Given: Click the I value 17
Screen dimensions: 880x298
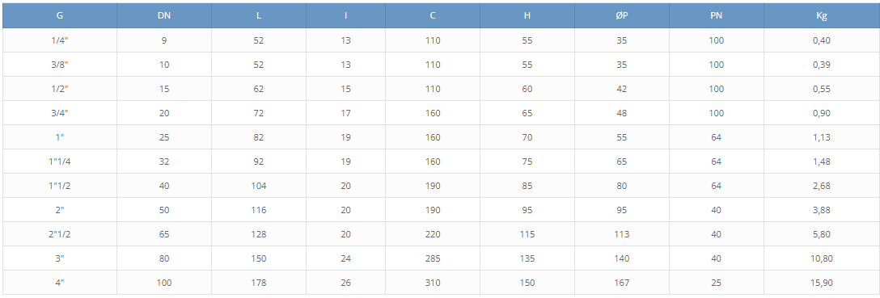Looking at the screenshot, I should coord(345,113).
